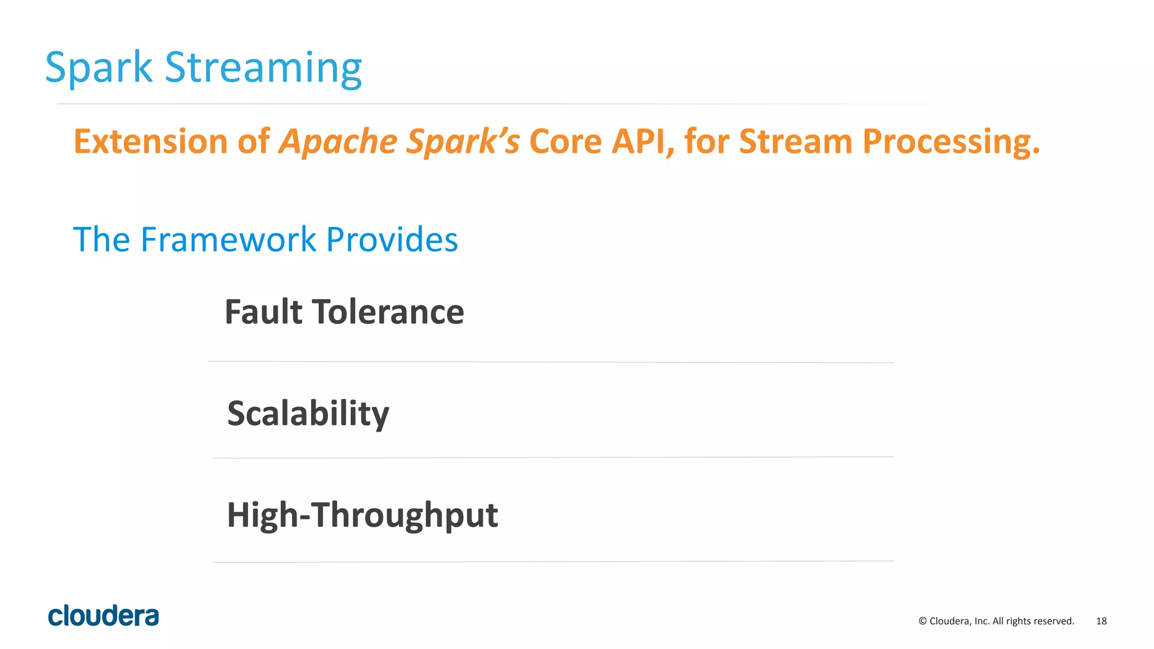Select the "High-Throughput" item

click(x=362, y=514)
